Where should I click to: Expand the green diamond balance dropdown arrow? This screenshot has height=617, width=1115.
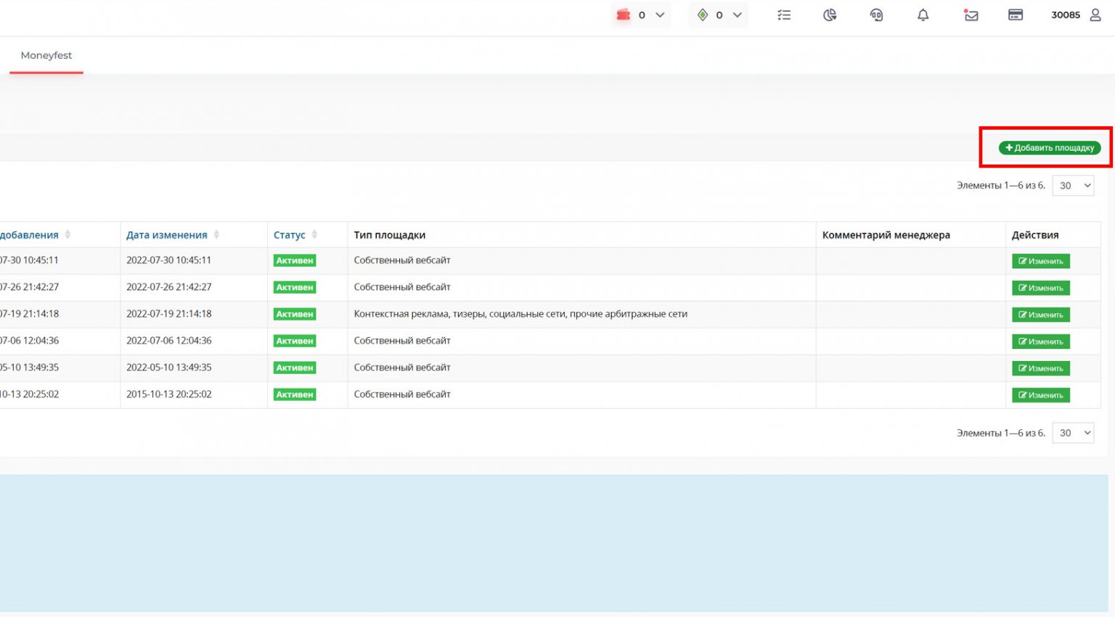coord(737,15)
